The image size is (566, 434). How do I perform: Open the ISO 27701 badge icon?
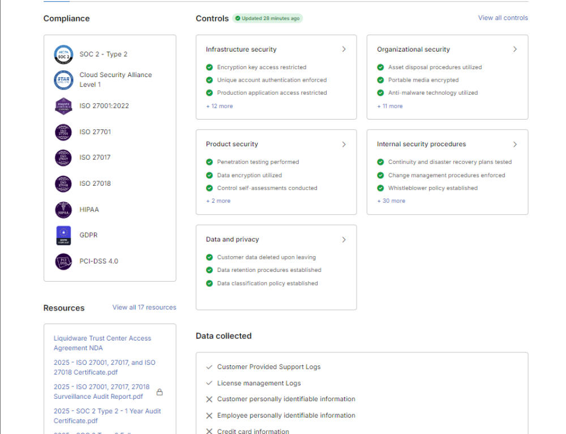coord(63,131)
